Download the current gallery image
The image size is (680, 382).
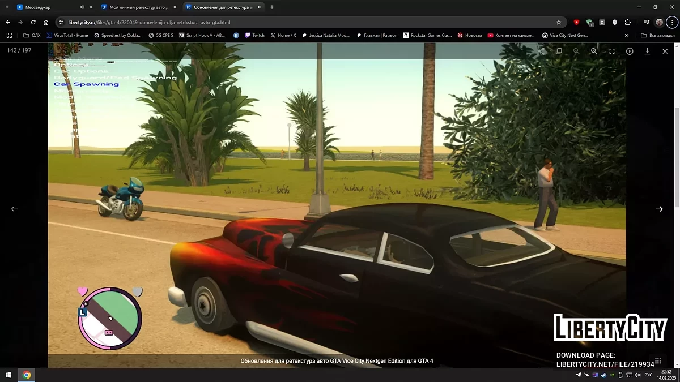pos(647,51)
